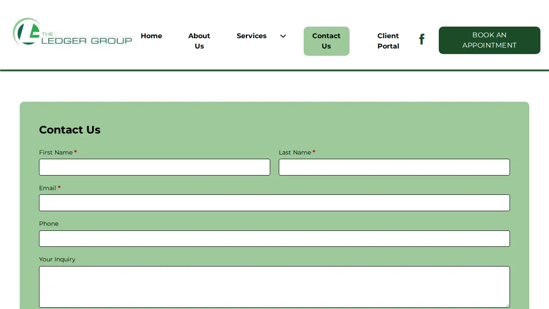Click the Contact Us form heading
The width and height of the screenshot is (549, 309).
coord(70,130)
